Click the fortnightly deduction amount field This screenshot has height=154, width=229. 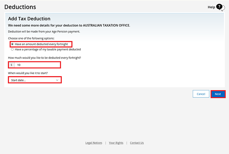[x=35, y=65]
